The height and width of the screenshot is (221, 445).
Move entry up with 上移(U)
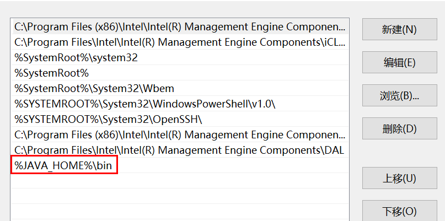tap(399, 178)
